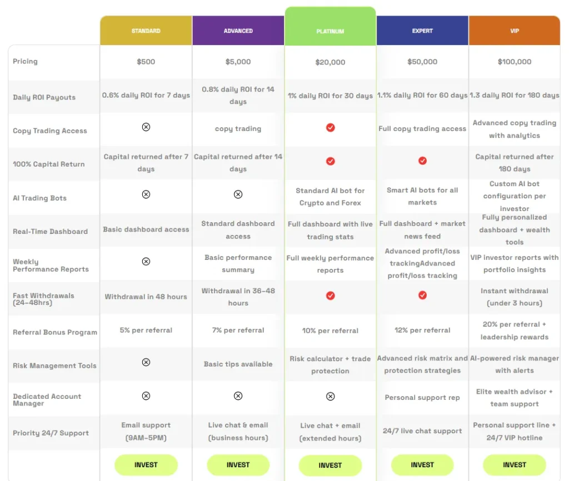Select the orange VIP plan header
Image resolution: width=569 pixels, height=481 pixels.
tap(515, 31)
